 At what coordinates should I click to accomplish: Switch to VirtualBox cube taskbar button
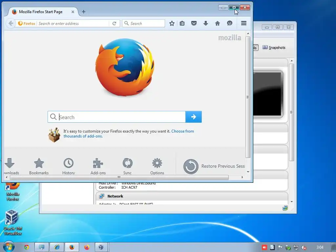point(101,247)
